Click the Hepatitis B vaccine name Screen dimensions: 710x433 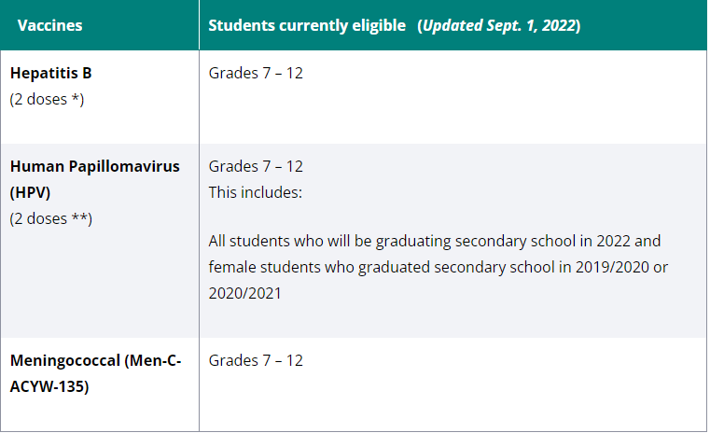click(51, 73)
